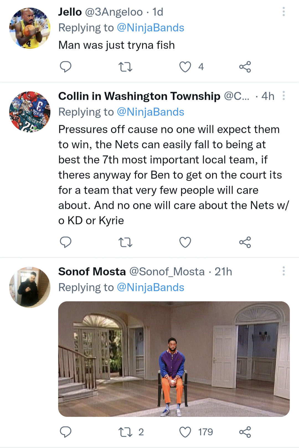The height and width of the screenshot is (448, 299).
Task: Reply to Jello's tweet
Action: [x=66, y=67]
